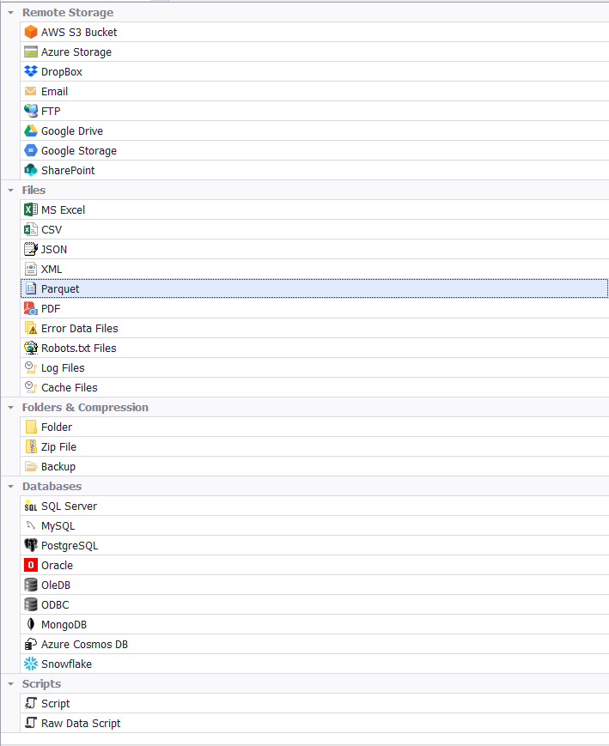
Task: Click the Google Storage hexagon icon
Action: (30, 150)
